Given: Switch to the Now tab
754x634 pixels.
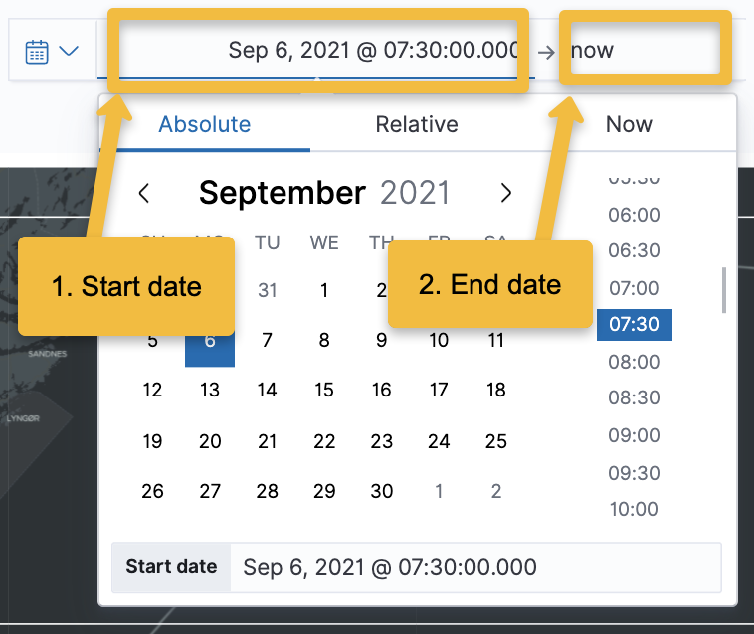Looking at the screenshot, I should 629,124.
